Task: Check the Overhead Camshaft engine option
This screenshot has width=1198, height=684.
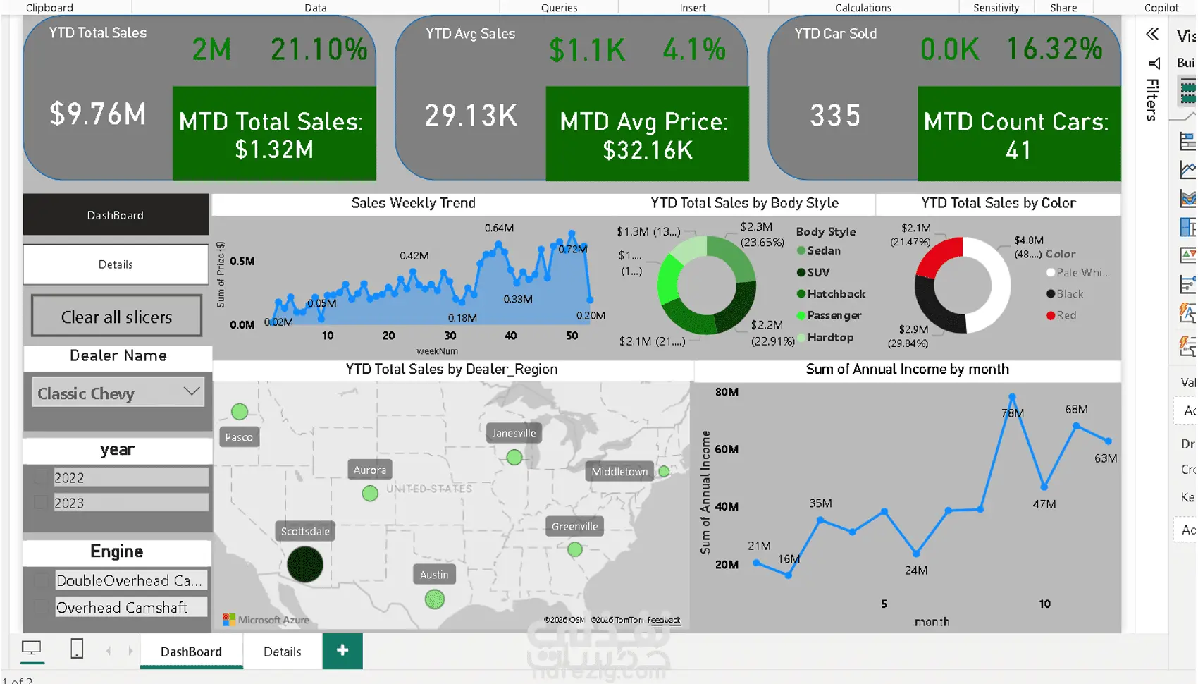Action: click(42, 607)
